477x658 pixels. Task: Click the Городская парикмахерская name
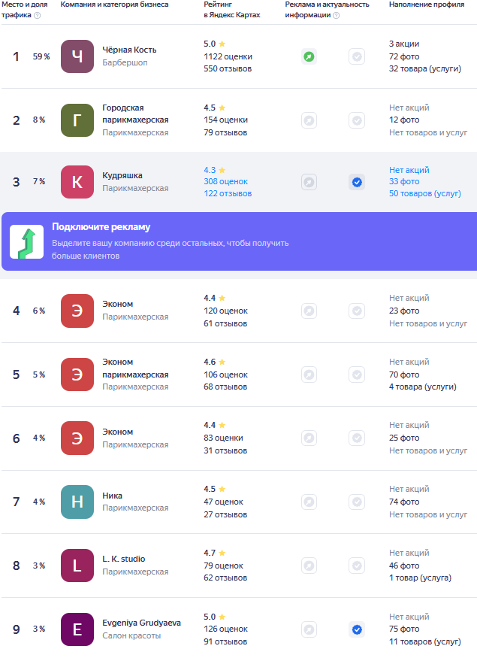coord(135,114)
